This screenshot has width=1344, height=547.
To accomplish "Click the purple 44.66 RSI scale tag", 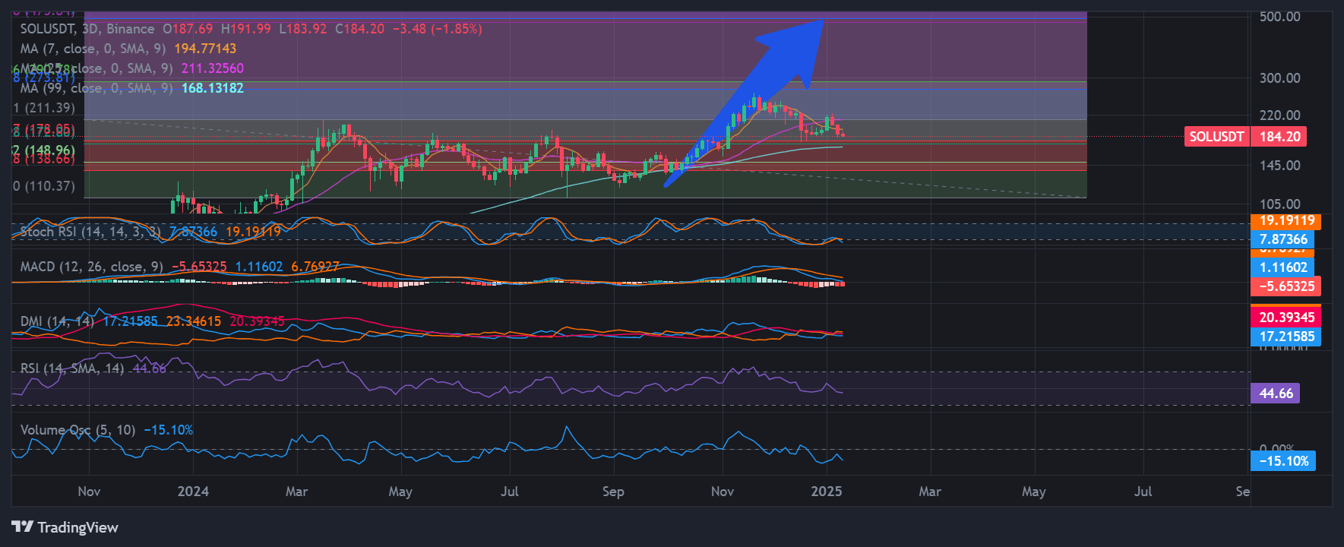I will point(1276,394).
